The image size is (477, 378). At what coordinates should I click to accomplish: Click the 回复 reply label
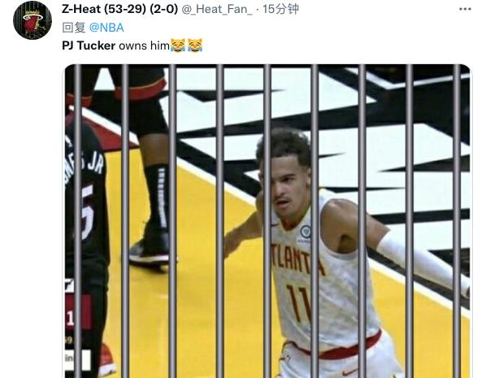(74, 28)
